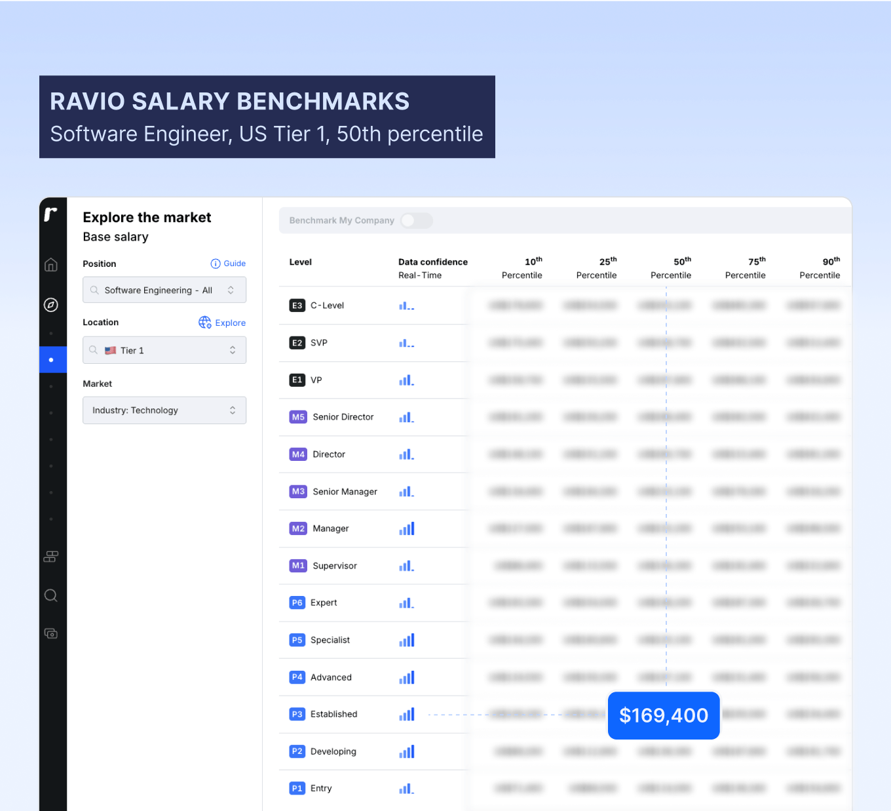This screenshot has width=891, height=811.
Task: Select the Supervisor level name
Action: 335,566
